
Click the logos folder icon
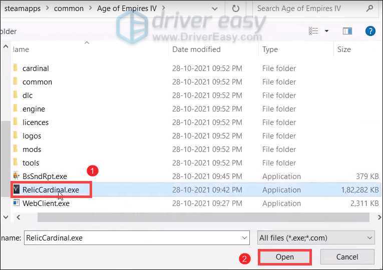coord(16,135)
